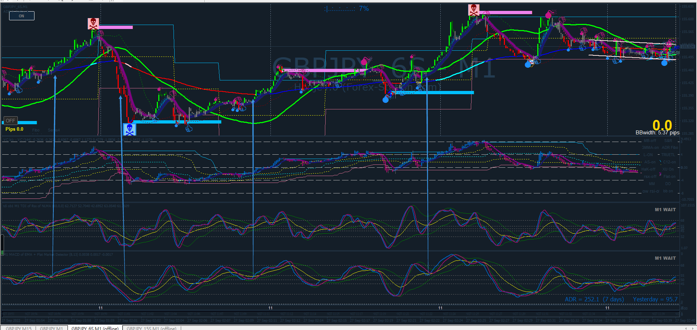Toggle the MB-off indicator switch
Screen dimensions: 697x330
pyautogui.click(x=650, y=141)
